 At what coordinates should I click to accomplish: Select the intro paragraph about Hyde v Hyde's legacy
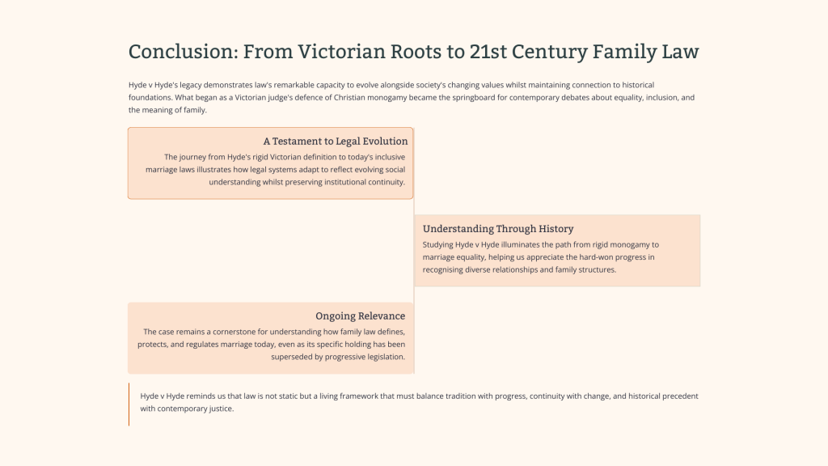(x=412, y=97)
